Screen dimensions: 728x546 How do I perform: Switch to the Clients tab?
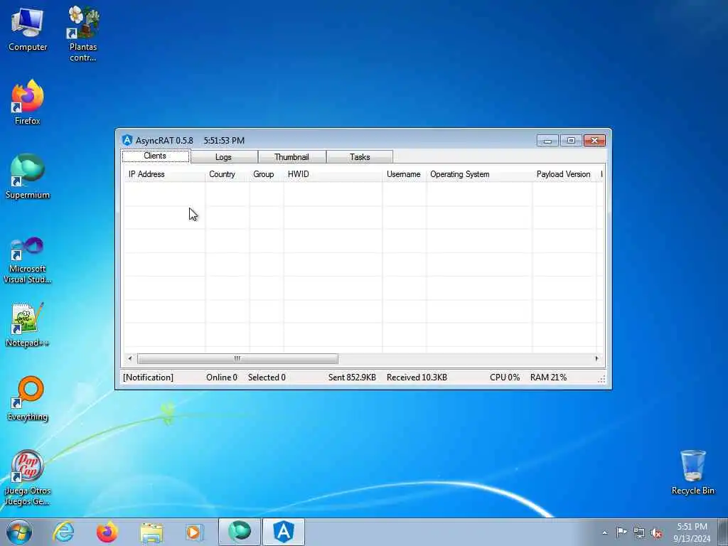tap(156, 156)
